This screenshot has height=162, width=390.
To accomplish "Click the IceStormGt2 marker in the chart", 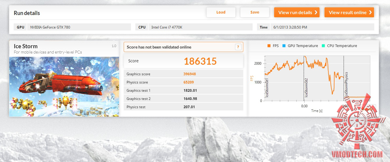I will coord(306,88).
